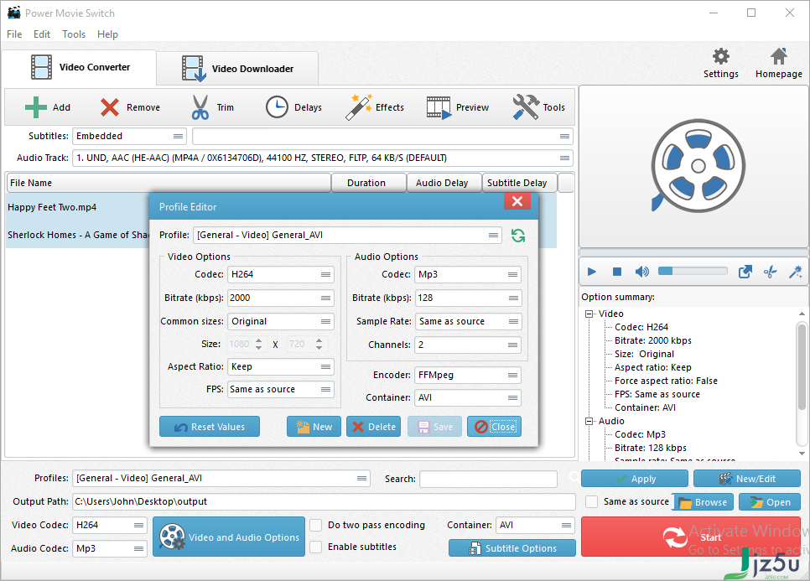Image resolution: width=810 pixels, height=581 pixels.
Task: Select the Happy Feet Two.mp4 file row
Action: pos(77,207)
